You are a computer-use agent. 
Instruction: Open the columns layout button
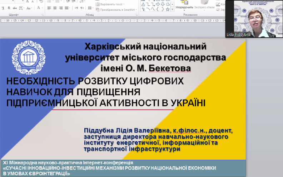tap(89, 8)
